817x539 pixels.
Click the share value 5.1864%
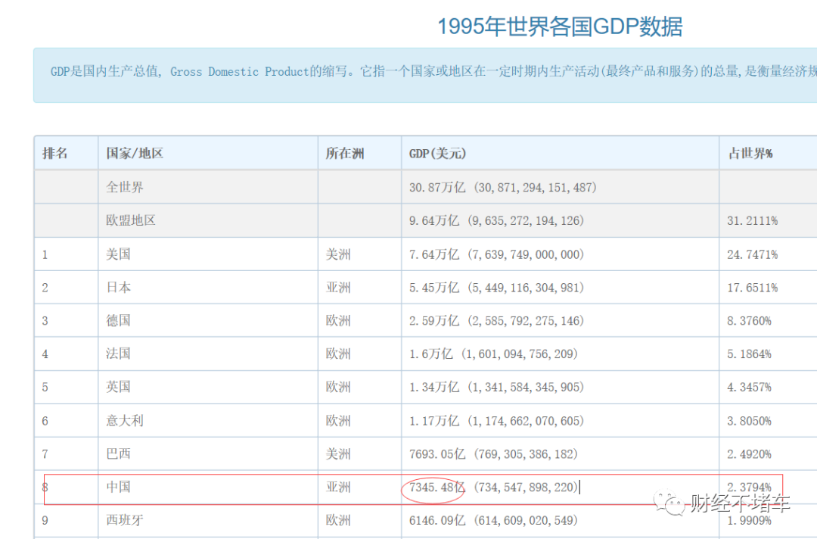[749, 354]
